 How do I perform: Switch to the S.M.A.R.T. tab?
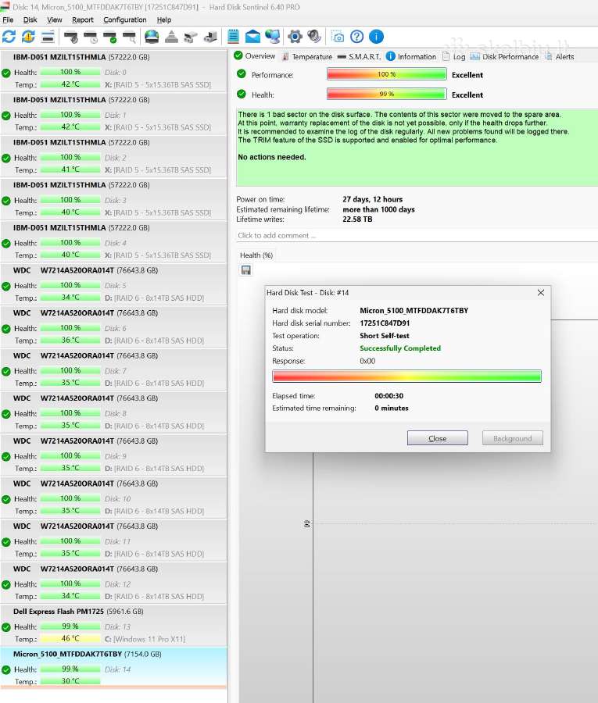point(359,56)
